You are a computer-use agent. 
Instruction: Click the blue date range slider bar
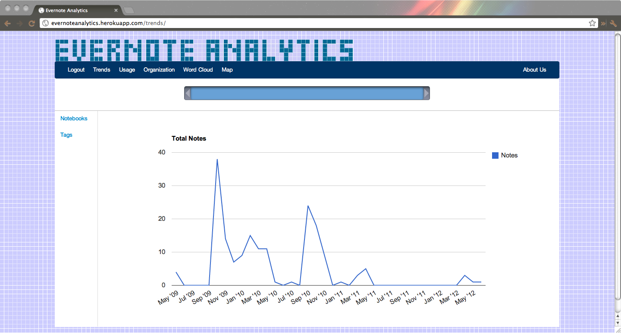pos(307,93)
